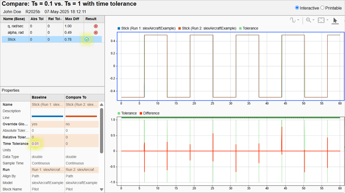The width and height of the screenshot is (345, 193).
Task: Click the red failure icon for alpha, rad
Action: point(95,32)
